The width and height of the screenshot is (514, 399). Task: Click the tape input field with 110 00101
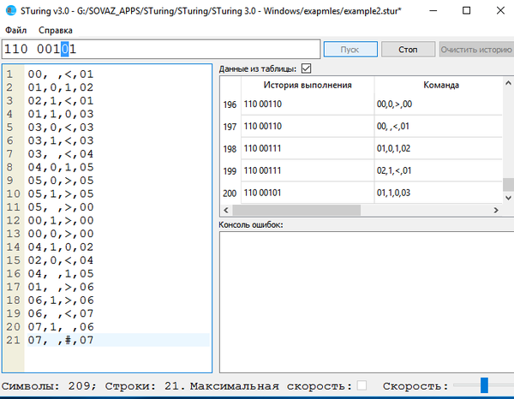point(161,49)
